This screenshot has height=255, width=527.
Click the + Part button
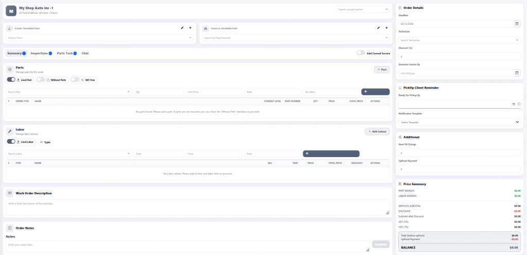(381, 69)
